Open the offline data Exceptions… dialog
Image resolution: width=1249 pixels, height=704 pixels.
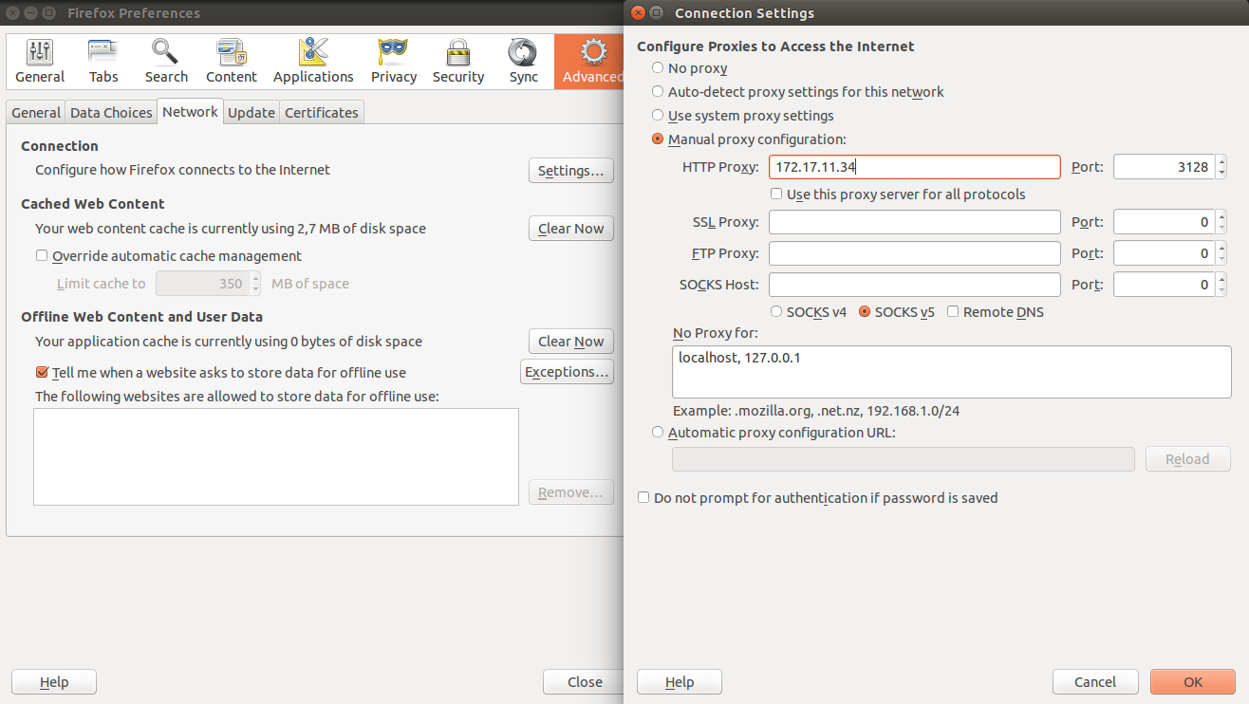(x=567, y=372)
